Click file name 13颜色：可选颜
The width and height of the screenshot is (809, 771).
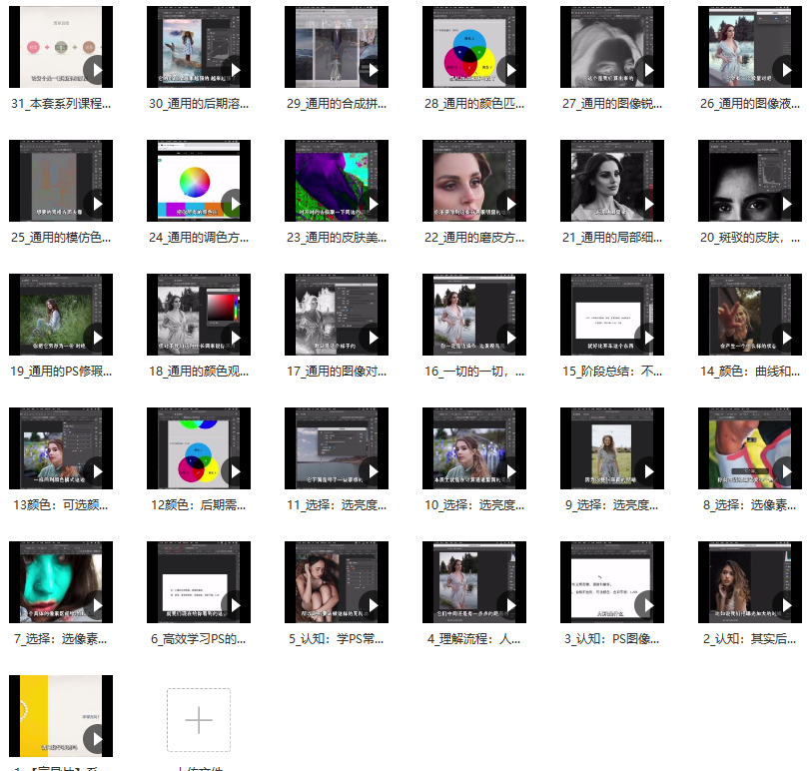coord(60,504)
